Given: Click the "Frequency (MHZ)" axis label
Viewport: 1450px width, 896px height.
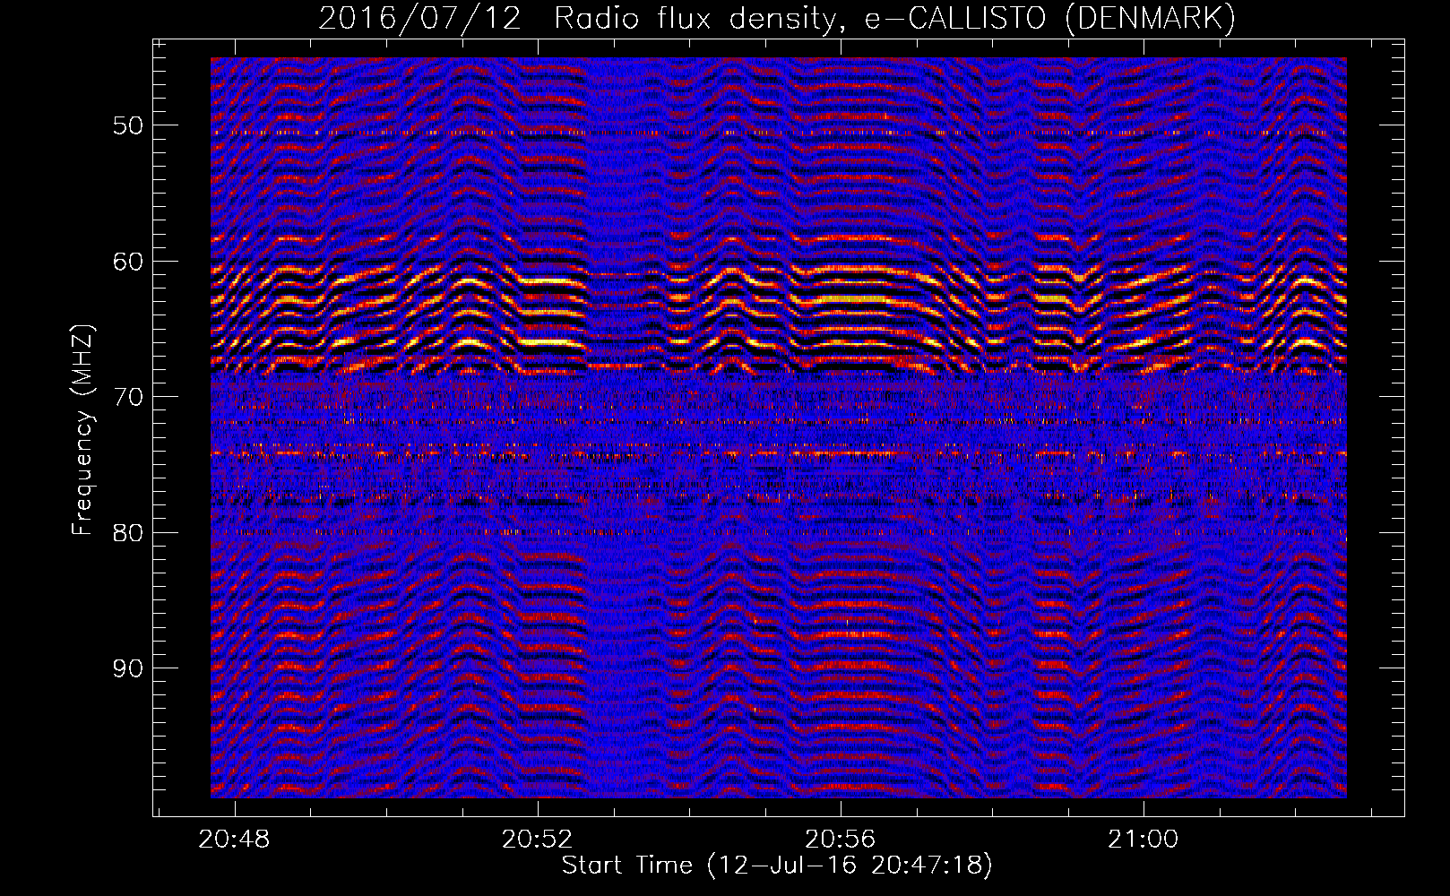Looking at the screenshot, I should pos(82,430).
